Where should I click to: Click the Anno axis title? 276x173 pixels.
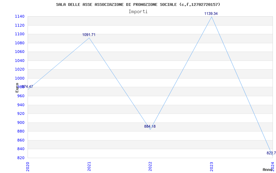click(x=267, y=170)
